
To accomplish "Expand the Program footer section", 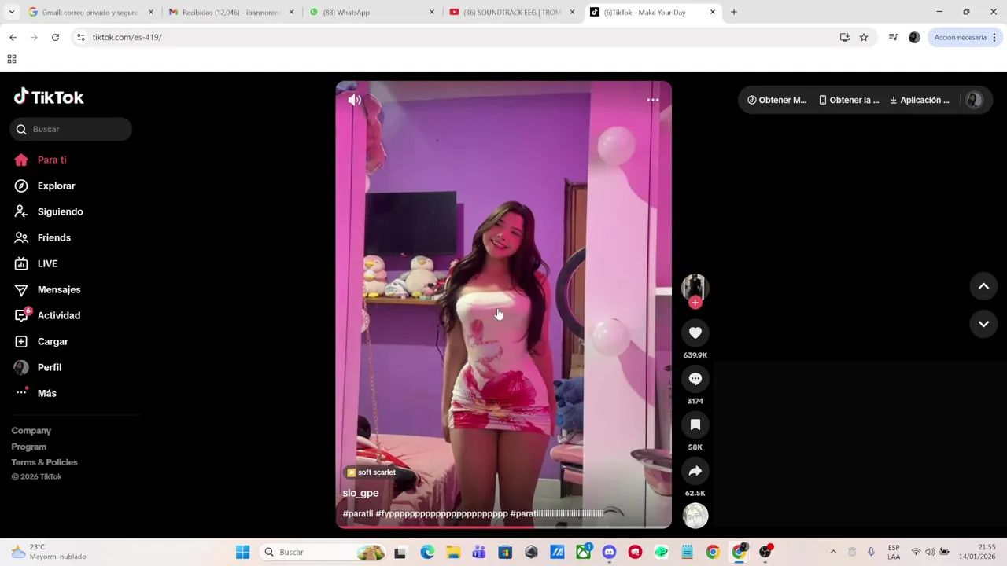I will click(x=29, y=447).
